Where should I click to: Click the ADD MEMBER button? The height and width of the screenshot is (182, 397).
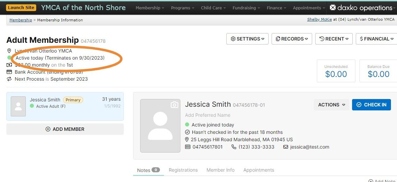[65, 129]
